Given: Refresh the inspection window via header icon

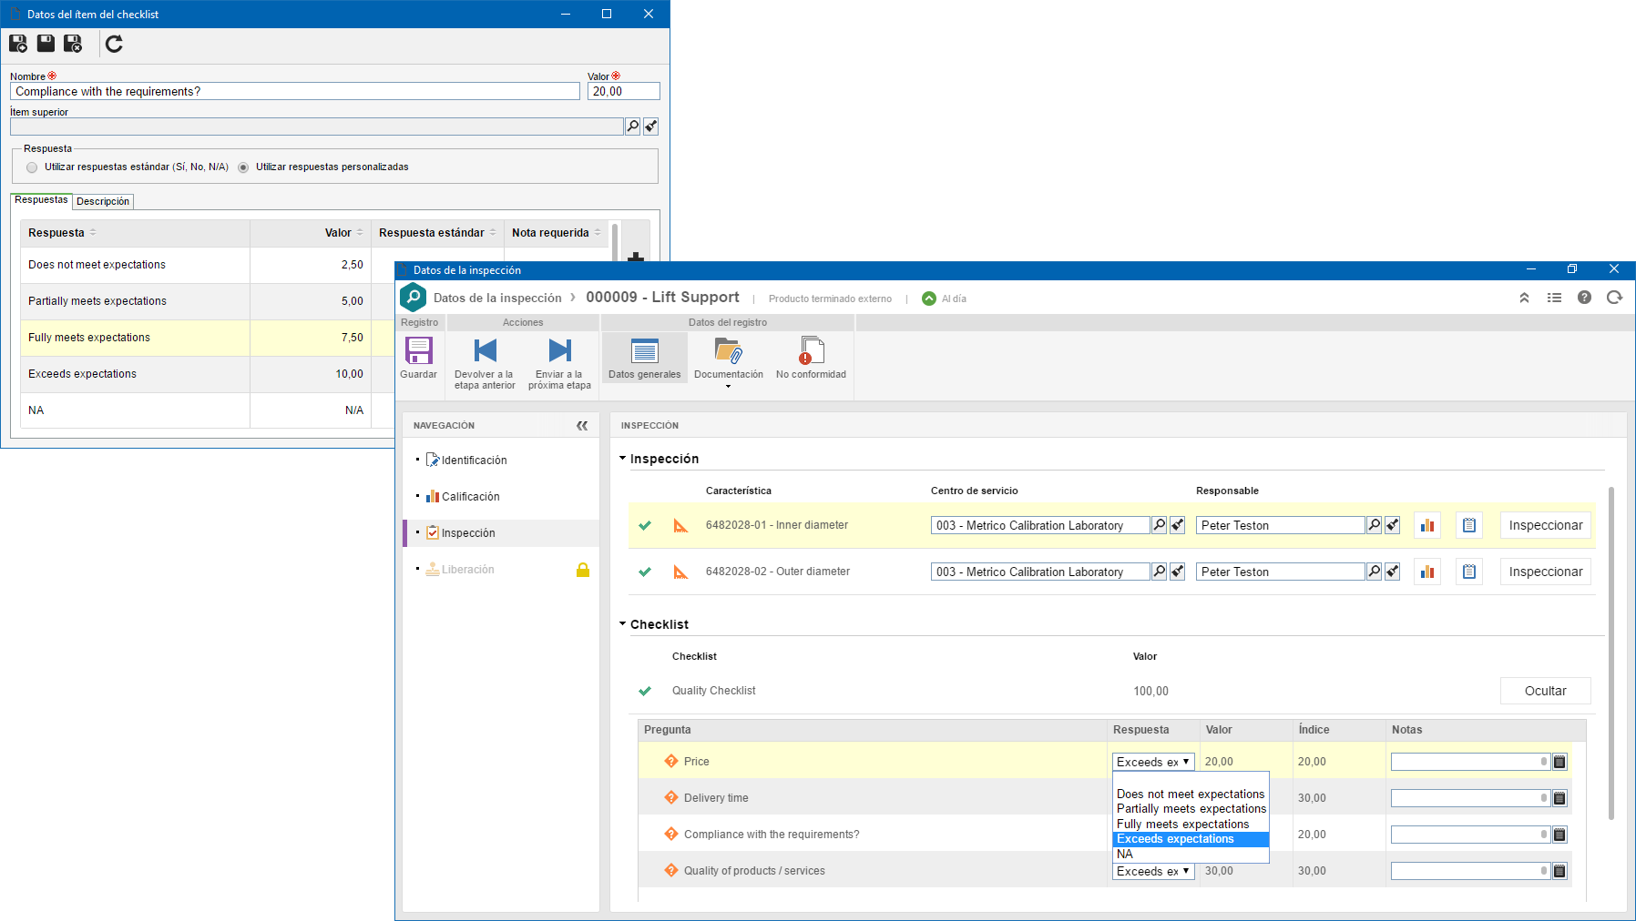Looking at the screenshot, I should (x=1615, y=298).
